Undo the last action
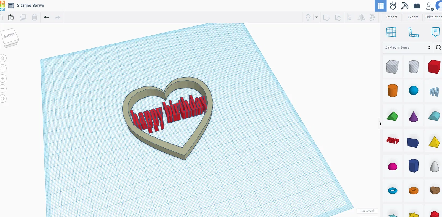The width and height of the screenshot is (442, 217). point(46,17)
